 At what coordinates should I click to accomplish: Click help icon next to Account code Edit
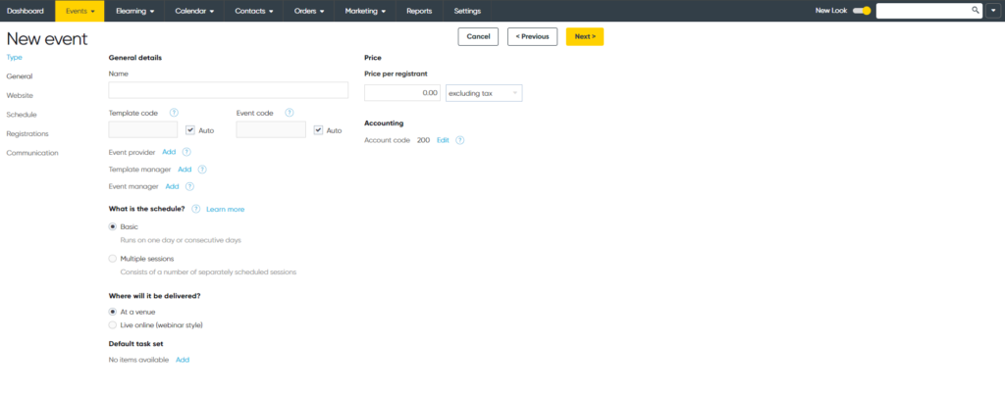click(x=459, y=140)
